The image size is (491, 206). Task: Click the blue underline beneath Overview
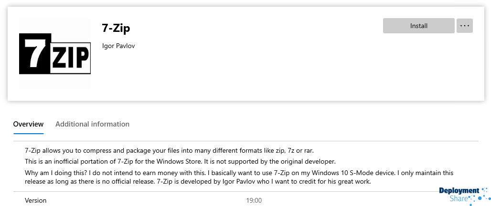[x=28, y=134]
